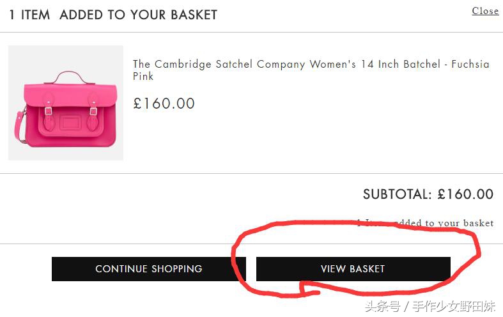The image size is (503, 317).
Task: Click the '1 Item Added To Your Basket' heading
Action: click(x=113, y=15)
